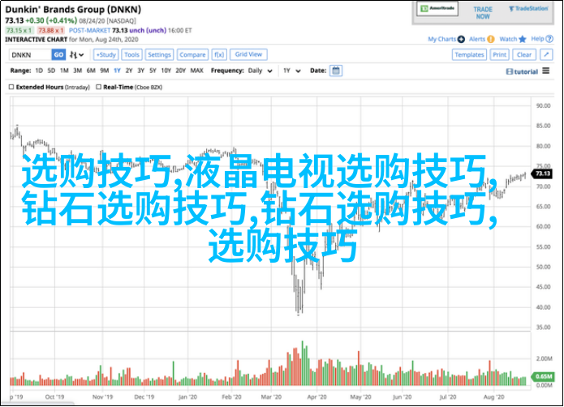Click the Help link text
This screenshot has width=564, height=407.
[x=537, y=39]
